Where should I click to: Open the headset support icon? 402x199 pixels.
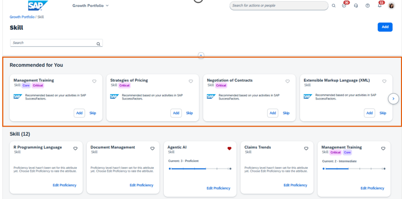pos(356,6)
